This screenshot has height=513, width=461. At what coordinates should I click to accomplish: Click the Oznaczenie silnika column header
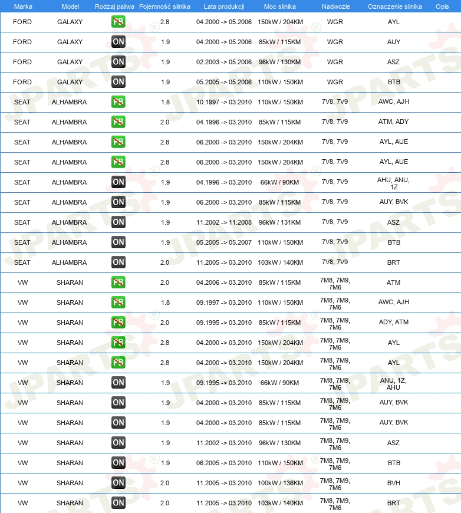click(394, 6)
